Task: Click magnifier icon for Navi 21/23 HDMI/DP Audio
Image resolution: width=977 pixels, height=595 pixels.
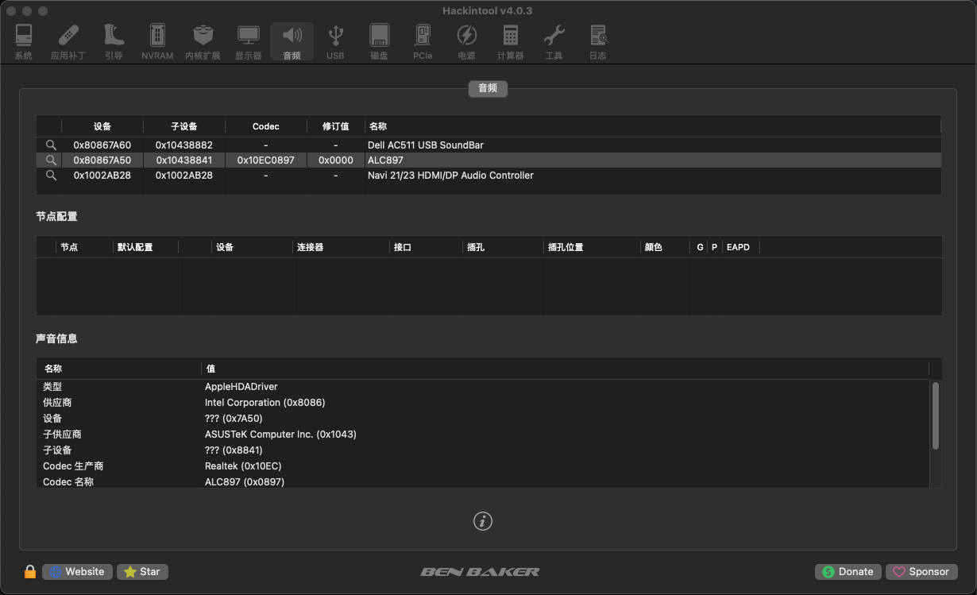Action: click(51, 176)
